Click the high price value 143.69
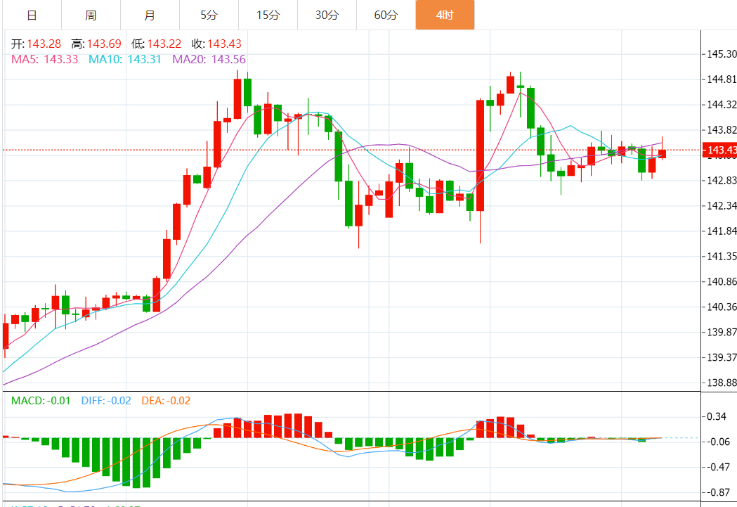Screen dimensions: 737x507 pos(104,44)
